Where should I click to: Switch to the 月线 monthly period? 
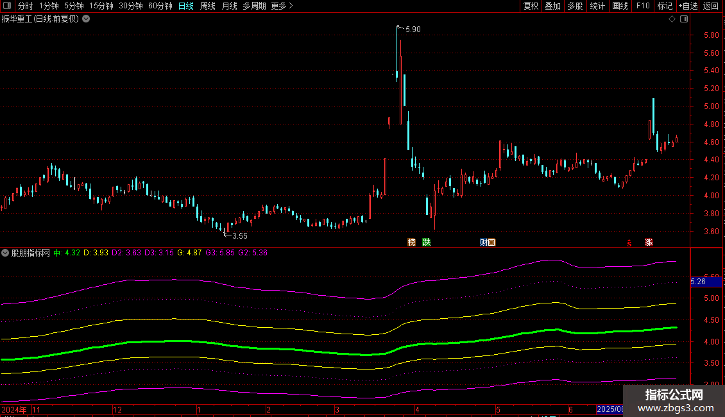click(229, 6)
